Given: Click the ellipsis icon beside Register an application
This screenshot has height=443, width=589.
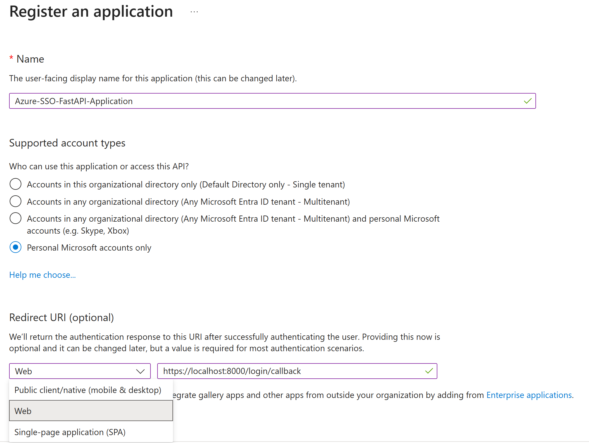Looking at the screenshot, I should pos(194,12).
